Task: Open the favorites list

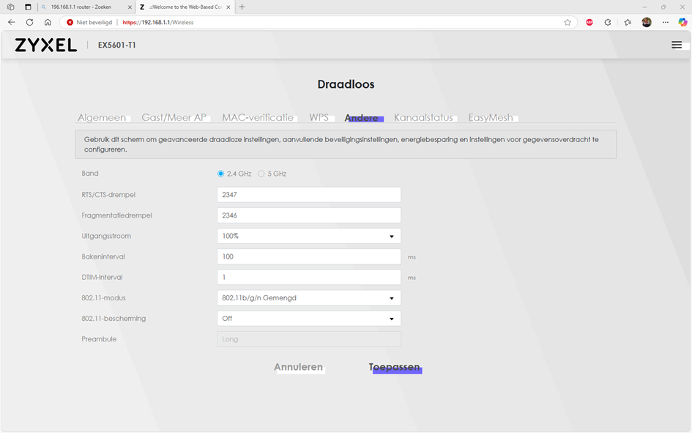Action: click(x=628, y=22)
